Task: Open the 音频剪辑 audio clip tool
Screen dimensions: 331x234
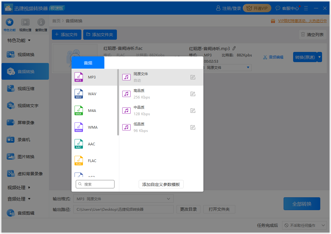Action: click(25, 213)
